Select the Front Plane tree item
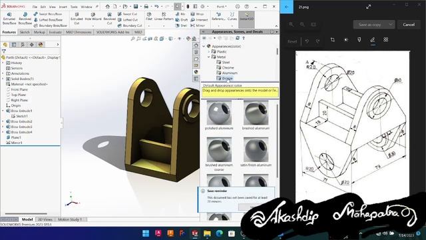Viewport: 426px width, 240px height. coord(17,89)
